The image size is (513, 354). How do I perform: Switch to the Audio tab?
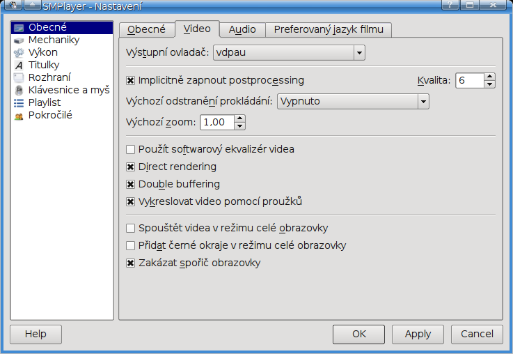(x=242, y=29)
